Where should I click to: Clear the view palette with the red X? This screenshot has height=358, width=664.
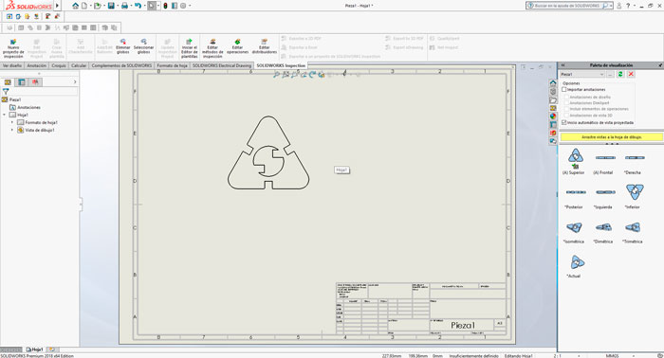(x=631, y=74)
